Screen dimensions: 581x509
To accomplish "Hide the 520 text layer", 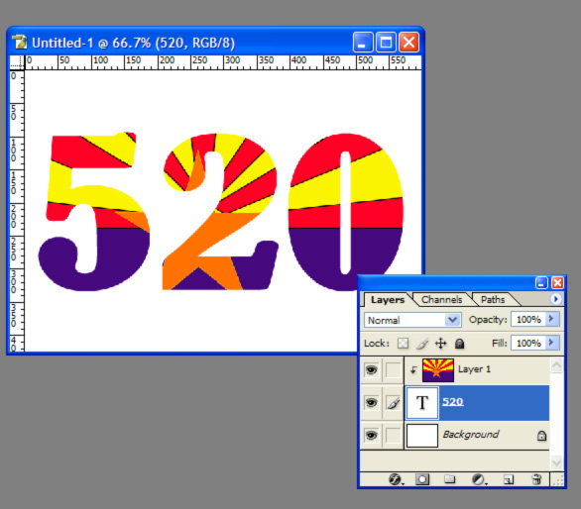I will (371, 402).
